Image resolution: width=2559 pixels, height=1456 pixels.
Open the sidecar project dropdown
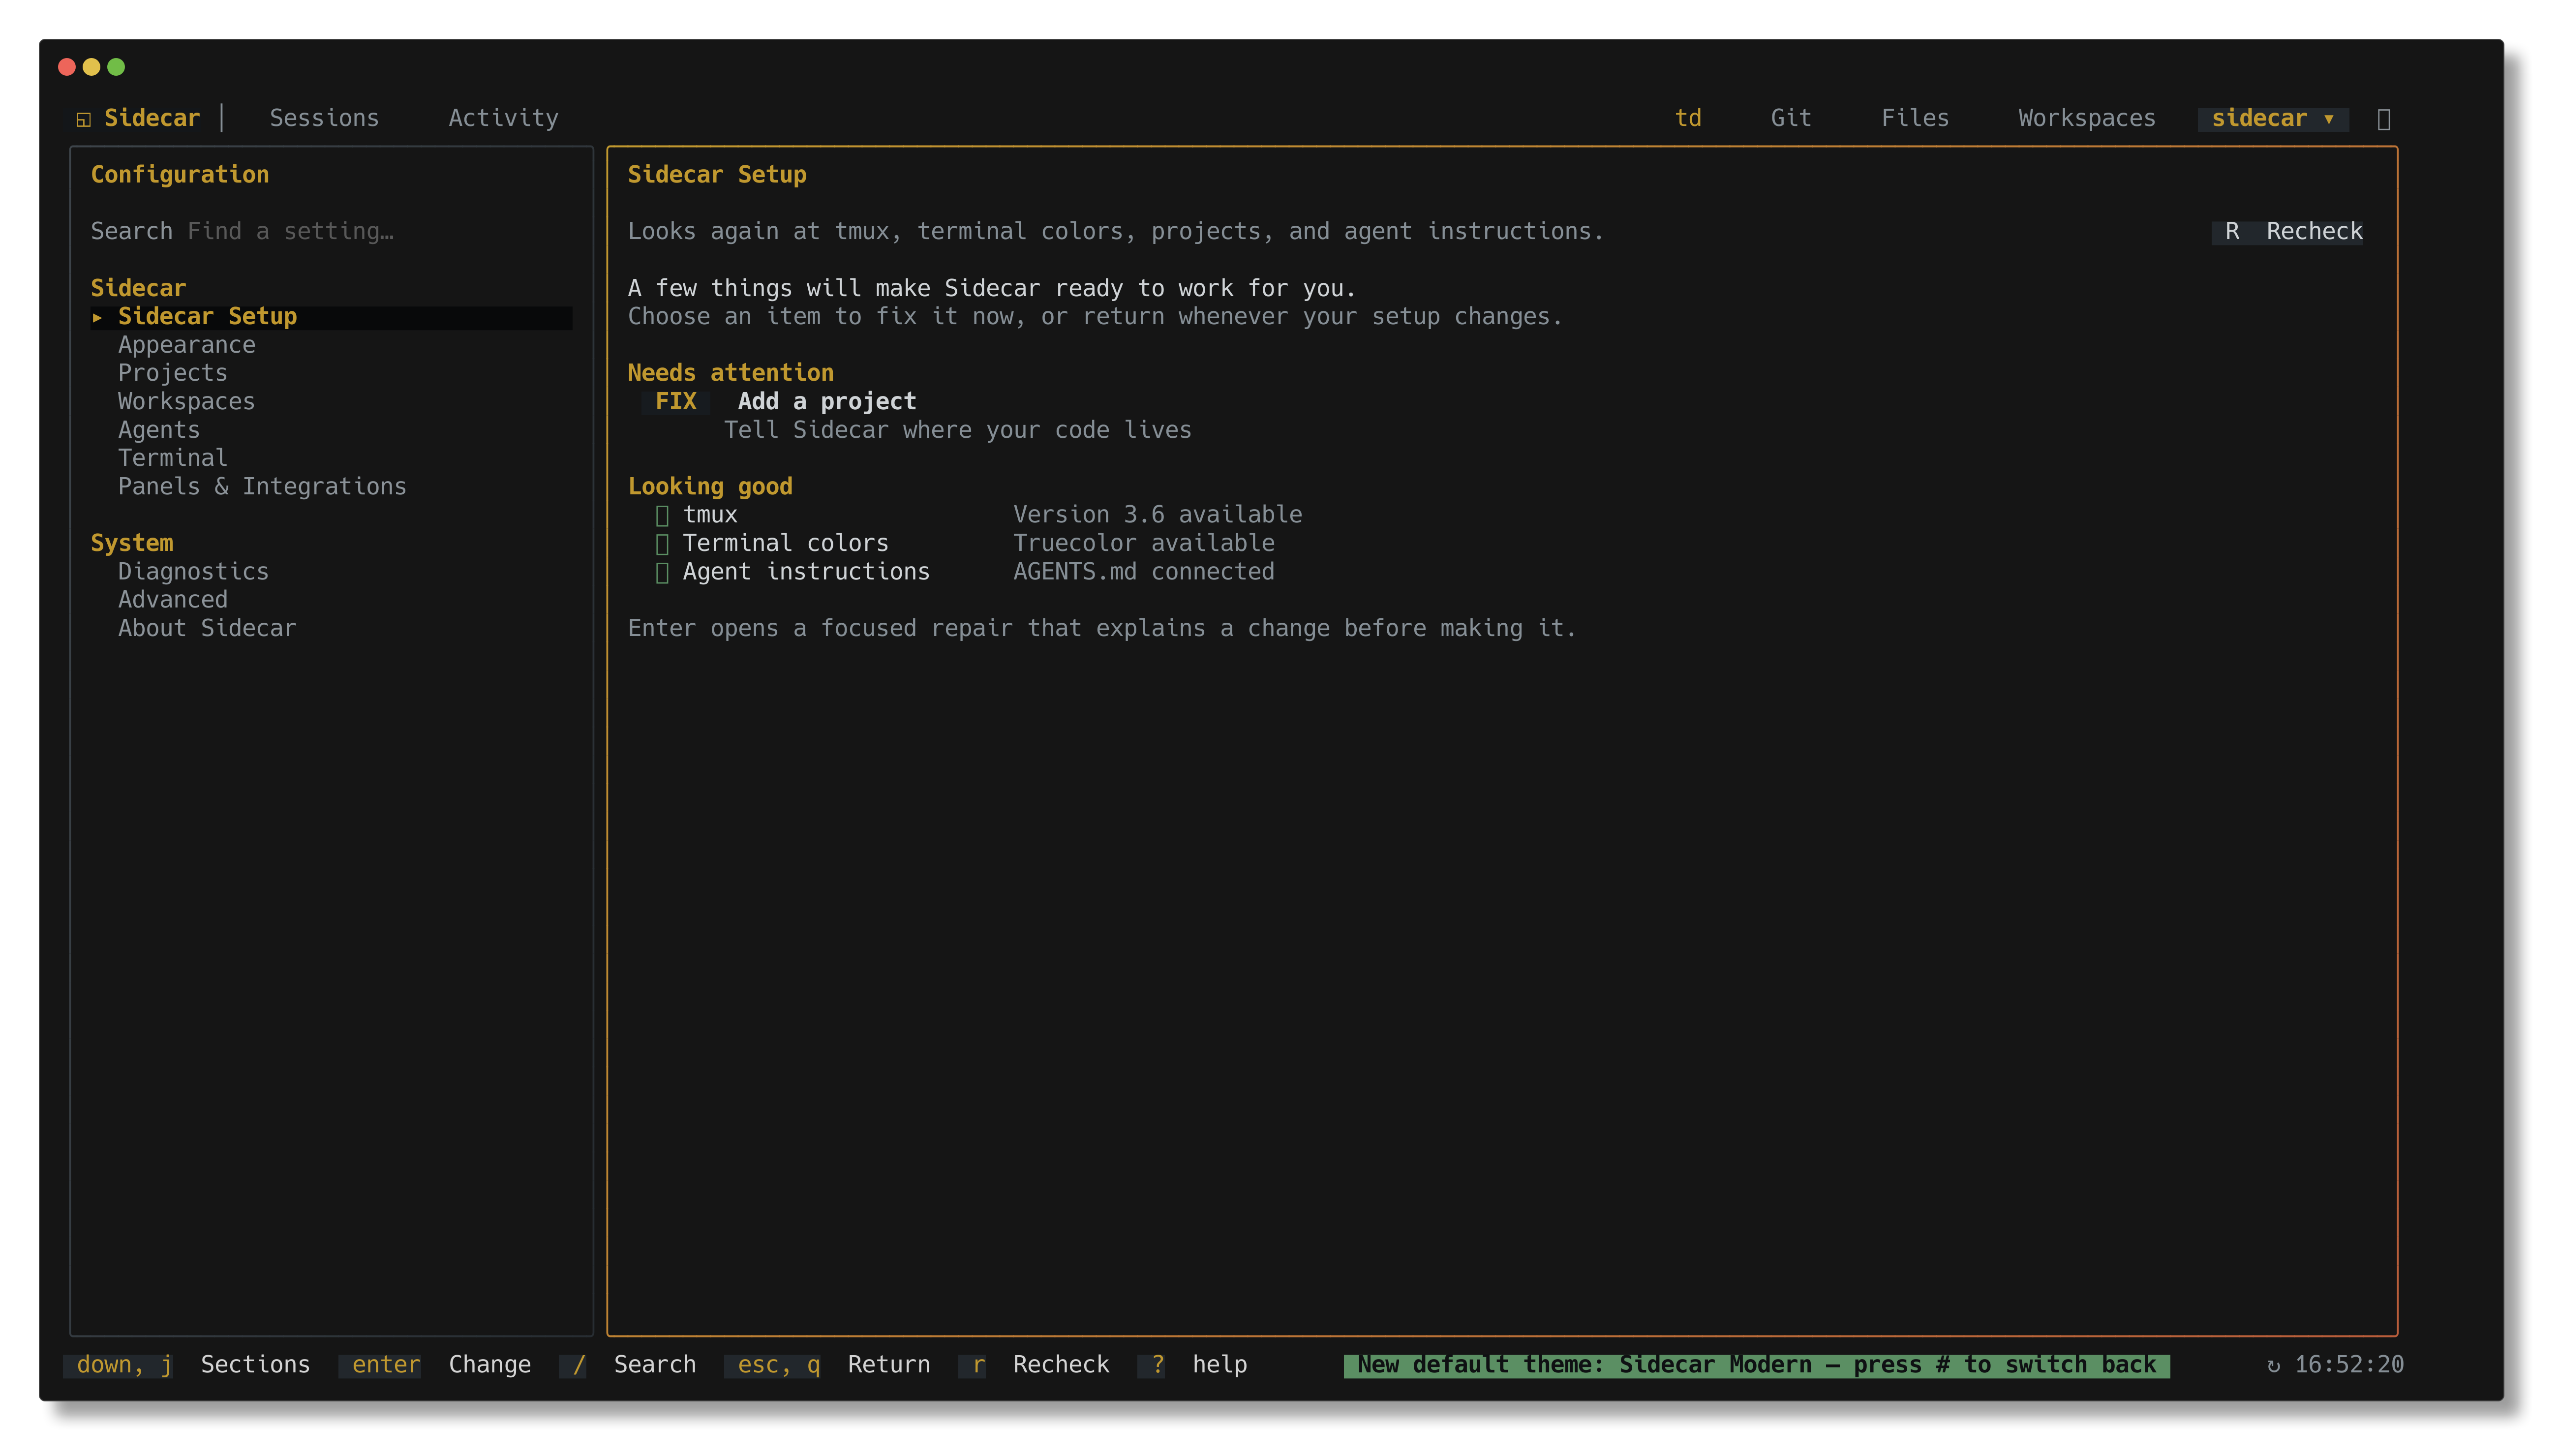2273,118
